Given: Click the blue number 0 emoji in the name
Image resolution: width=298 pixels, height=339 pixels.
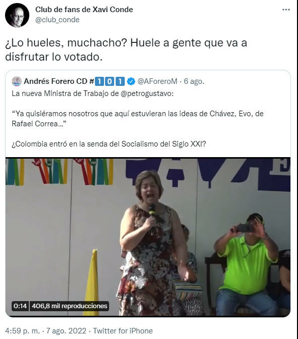Looking at the screenshot, I should pyautogui.click(x=110, y=81).
